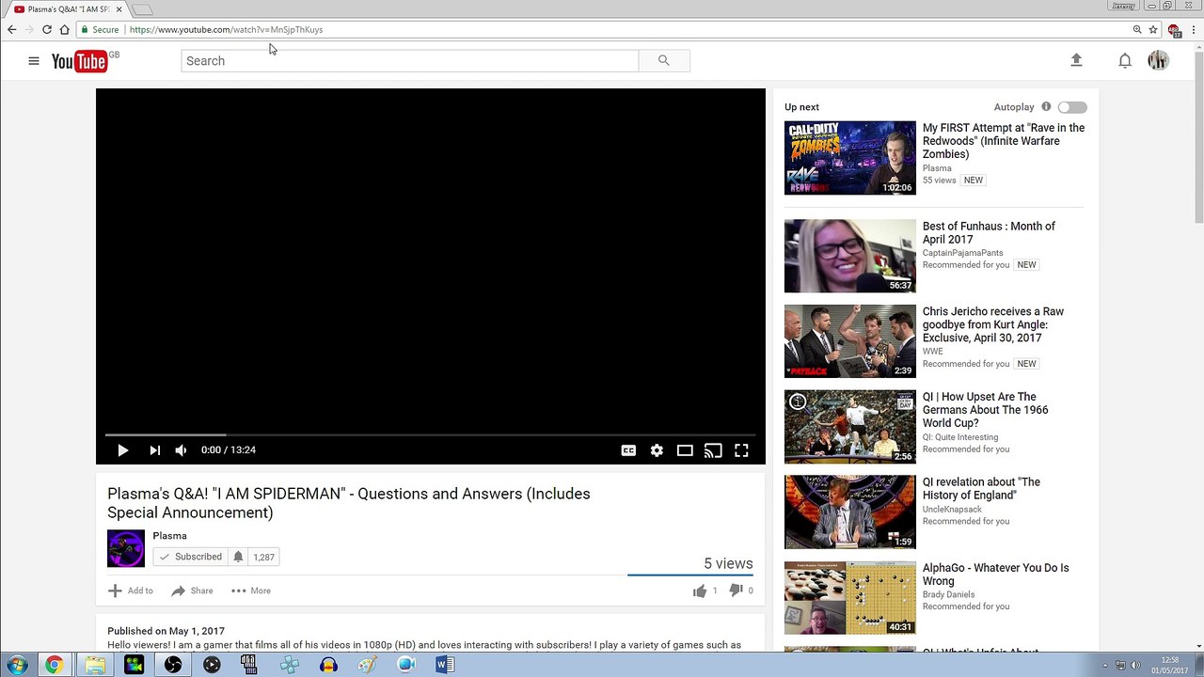Open 'My FIRST Attempt at Rave' title
Viewport: 1204px width, 677px height.
[x=1004, y=141]
